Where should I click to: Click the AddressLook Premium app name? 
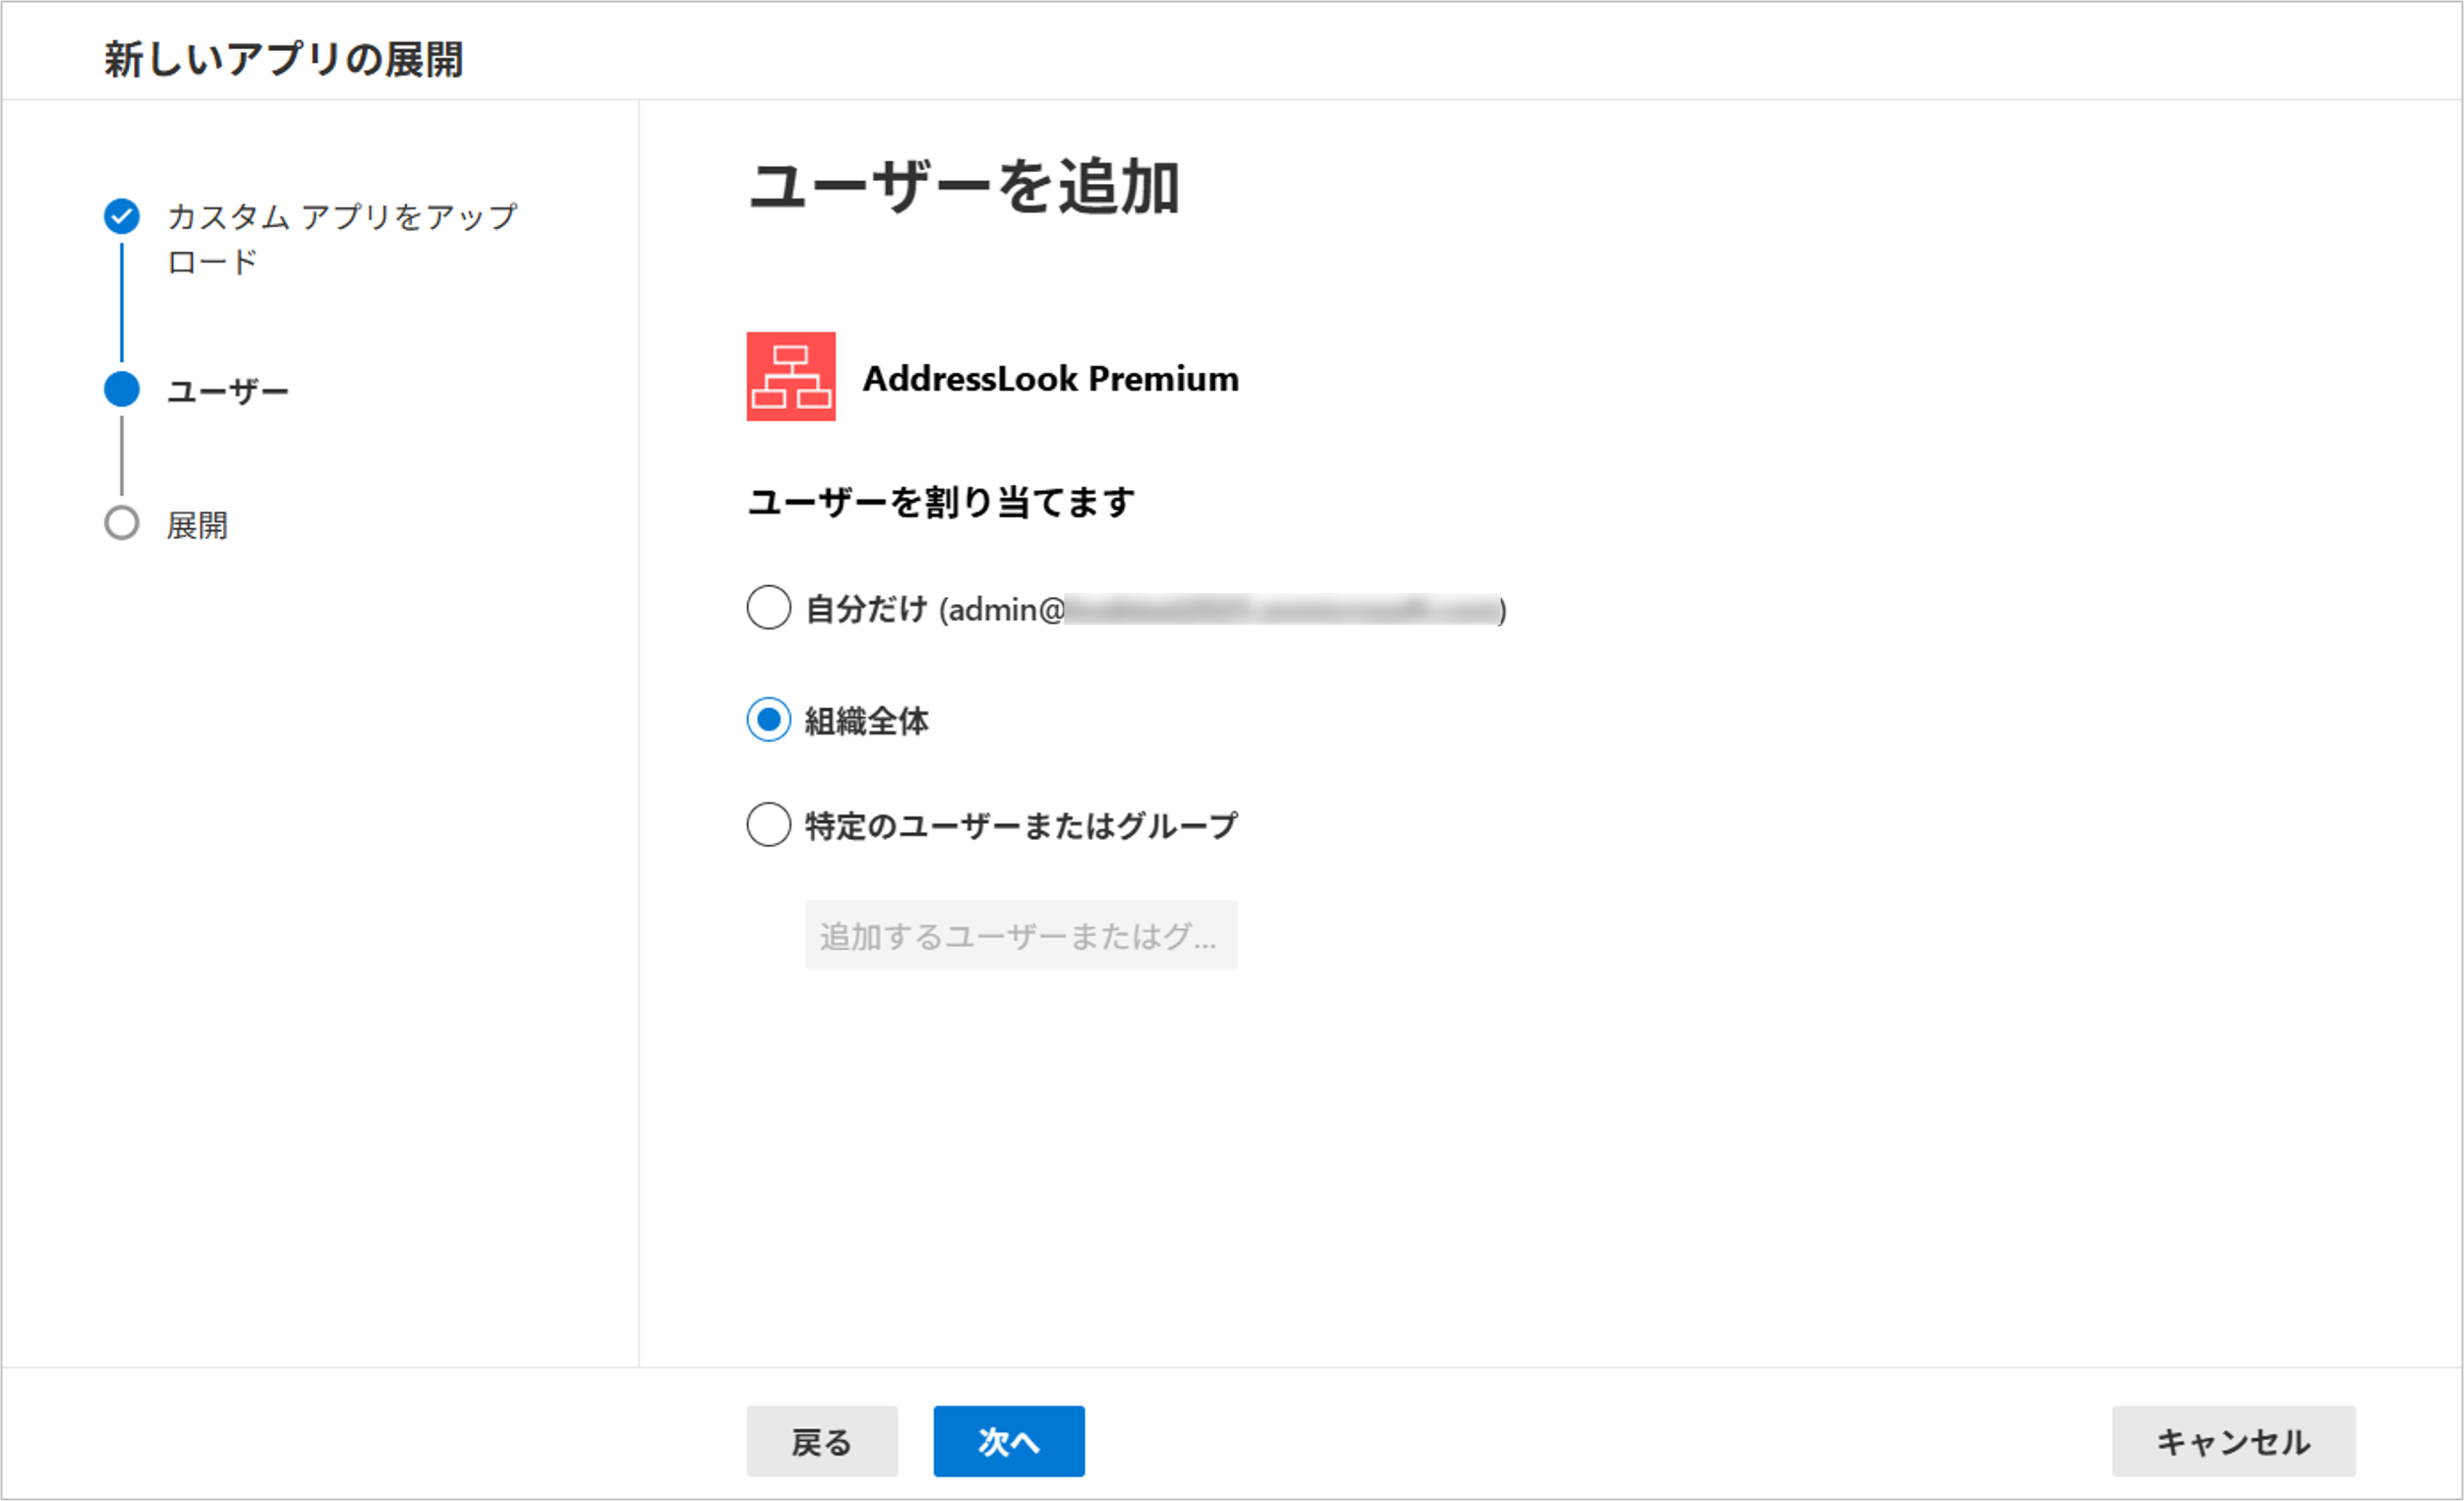[1051, 379]
